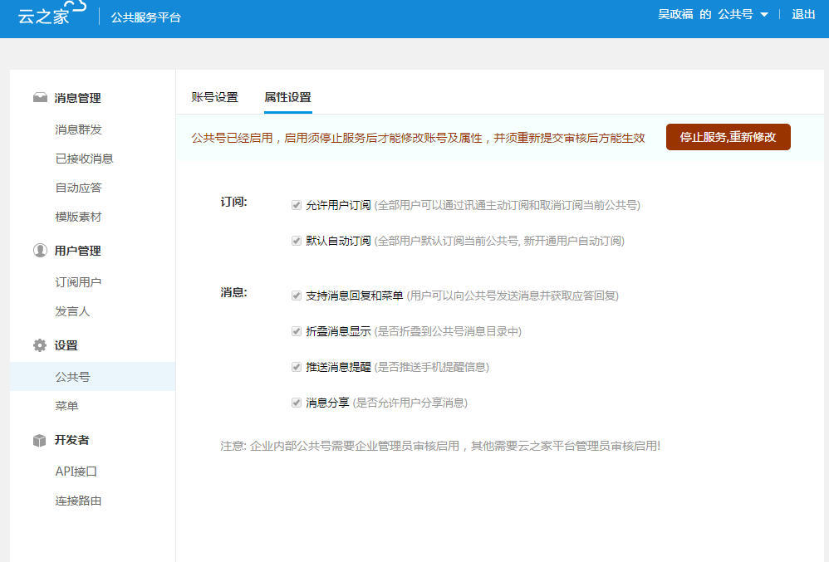The height and width of the screenshot is (562, 829).
Task: Toggle the 允许用户订阅 checkbox
Action: (297, 205)
